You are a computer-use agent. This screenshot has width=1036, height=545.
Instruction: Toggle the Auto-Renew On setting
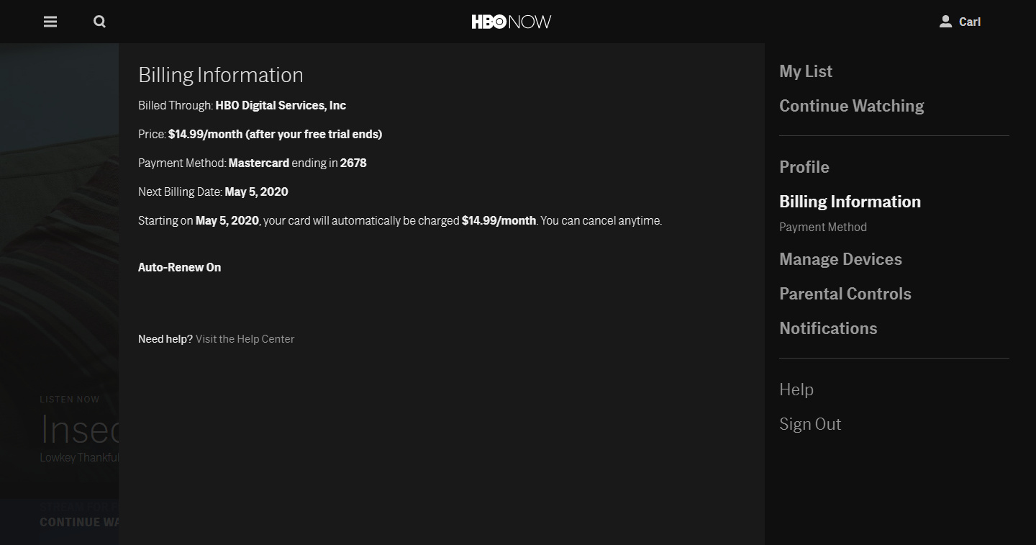179,267
